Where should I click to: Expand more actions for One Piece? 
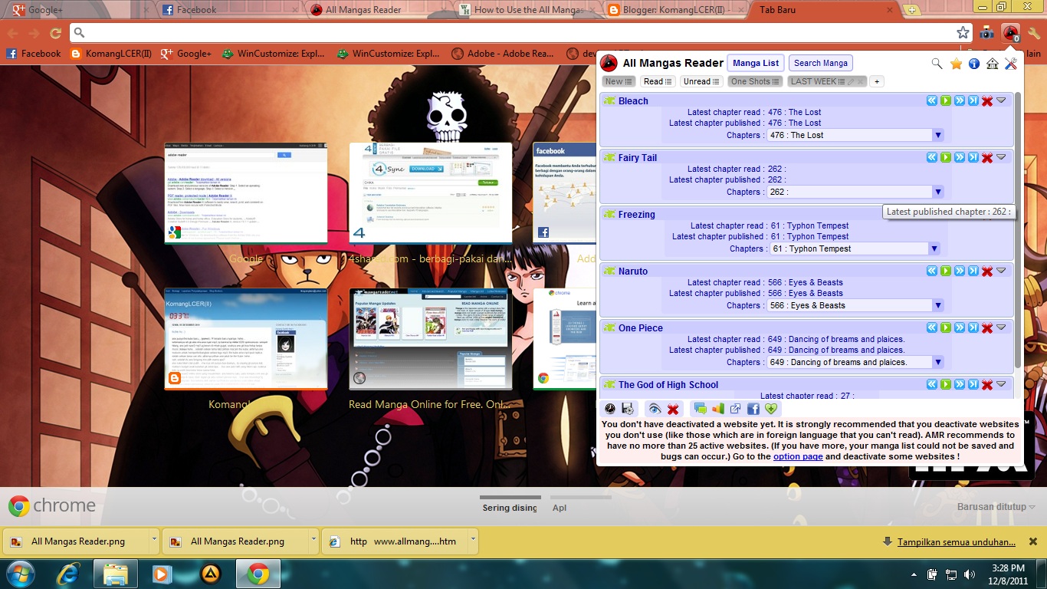[1001, 327]
